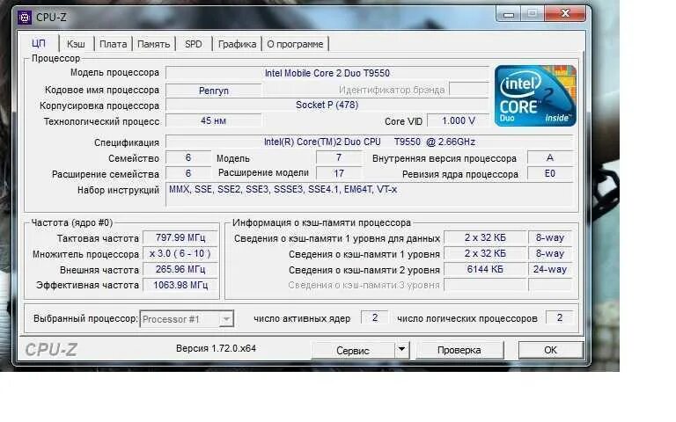Click the core clock value 797.99 МГц

(x=180, y=237)
